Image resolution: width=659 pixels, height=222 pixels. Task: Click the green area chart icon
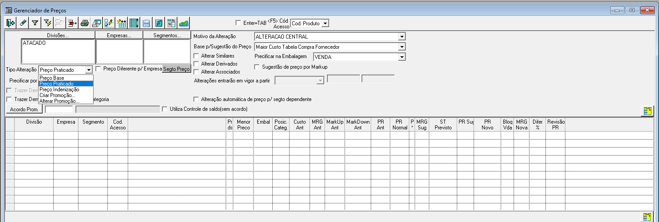tap(184, 23)
